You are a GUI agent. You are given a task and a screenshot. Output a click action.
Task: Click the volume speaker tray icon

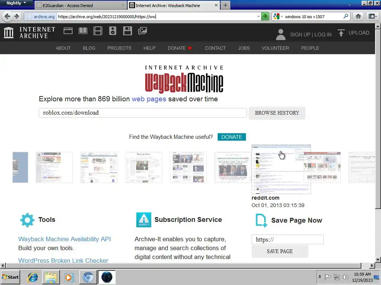[345, 277]
